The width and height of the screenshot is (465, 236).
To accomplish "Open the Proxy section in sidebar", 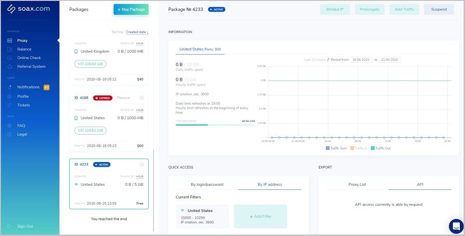I will click(x=22, y=40).
